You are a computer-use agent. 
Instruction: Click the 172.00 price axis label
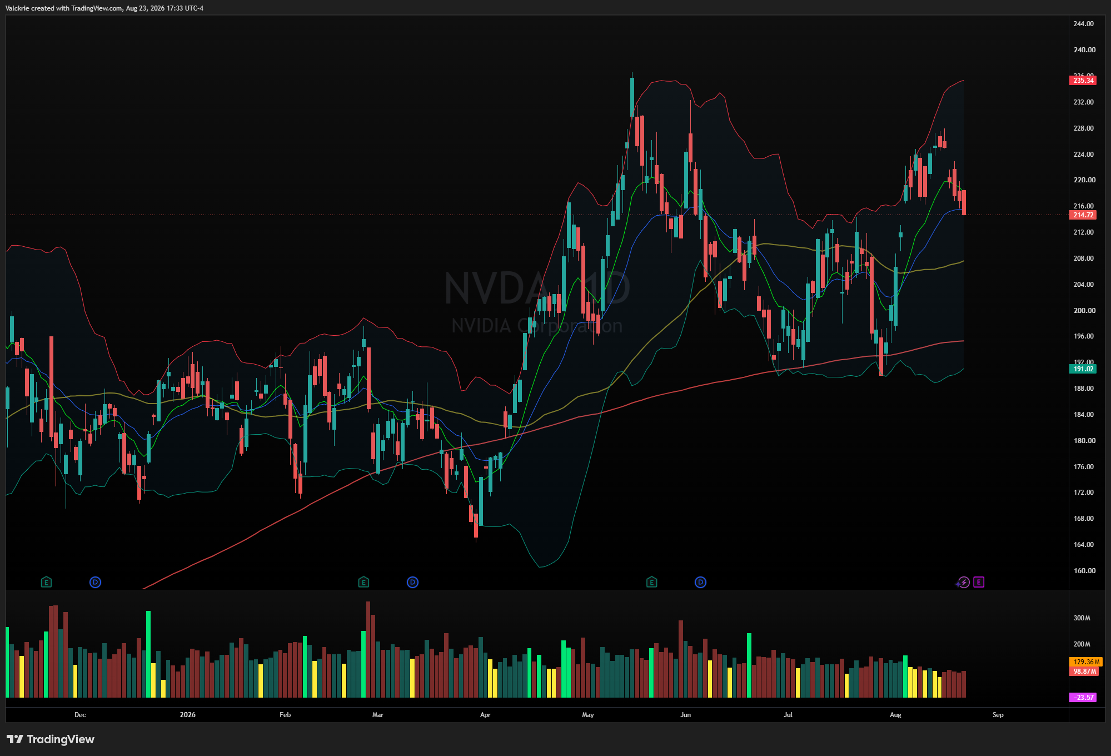(x=1083, y=493)
